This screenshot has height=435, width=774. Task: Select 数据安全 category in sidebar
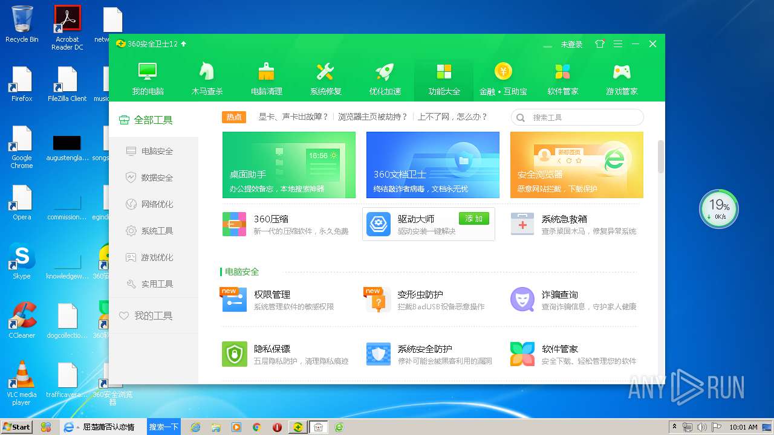(x=154, y=178)
